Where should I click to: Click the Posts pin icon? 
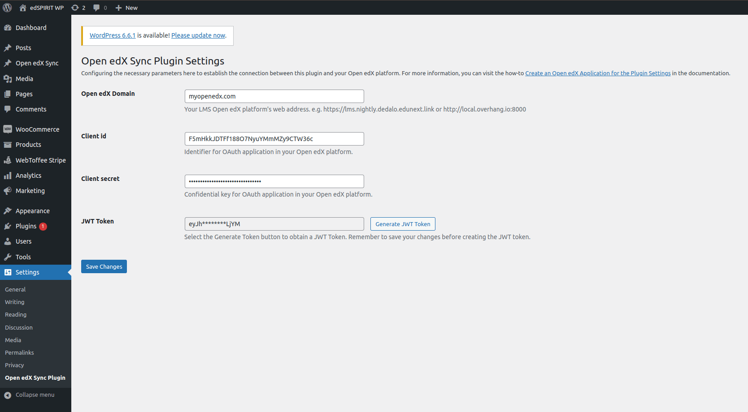(8, 48)
